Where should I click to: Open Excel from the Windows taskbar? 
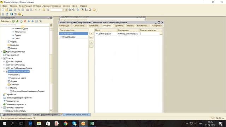(92, 123)
